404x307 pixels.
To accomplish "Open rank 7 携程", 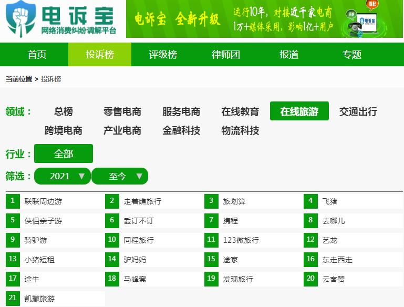I will [x=254, y=221].
